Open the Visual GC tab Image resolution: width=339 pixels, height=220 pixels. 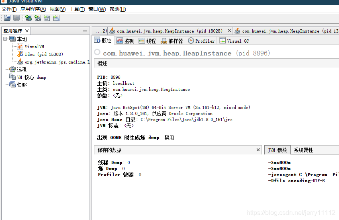pos(234,41)
